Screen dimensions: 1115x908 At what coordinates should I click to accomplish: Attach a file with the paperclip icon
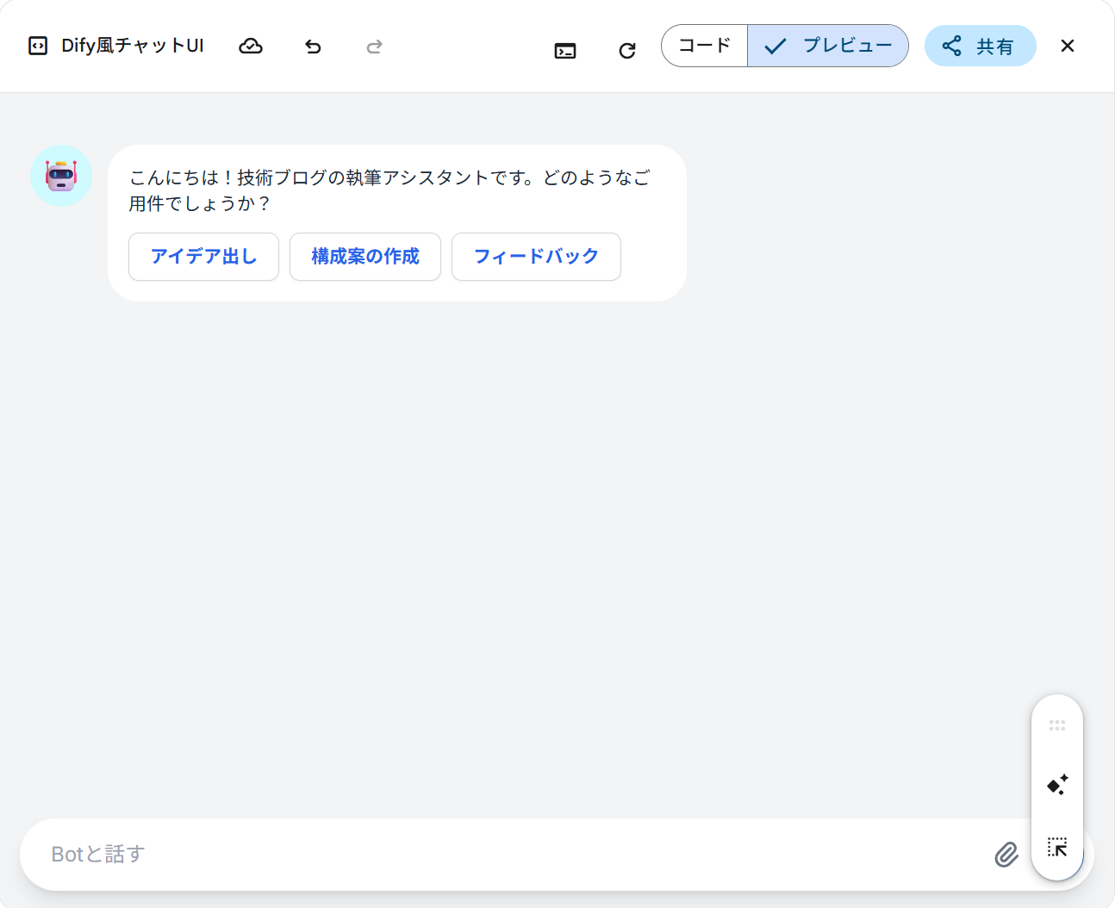click(1006, 855)
